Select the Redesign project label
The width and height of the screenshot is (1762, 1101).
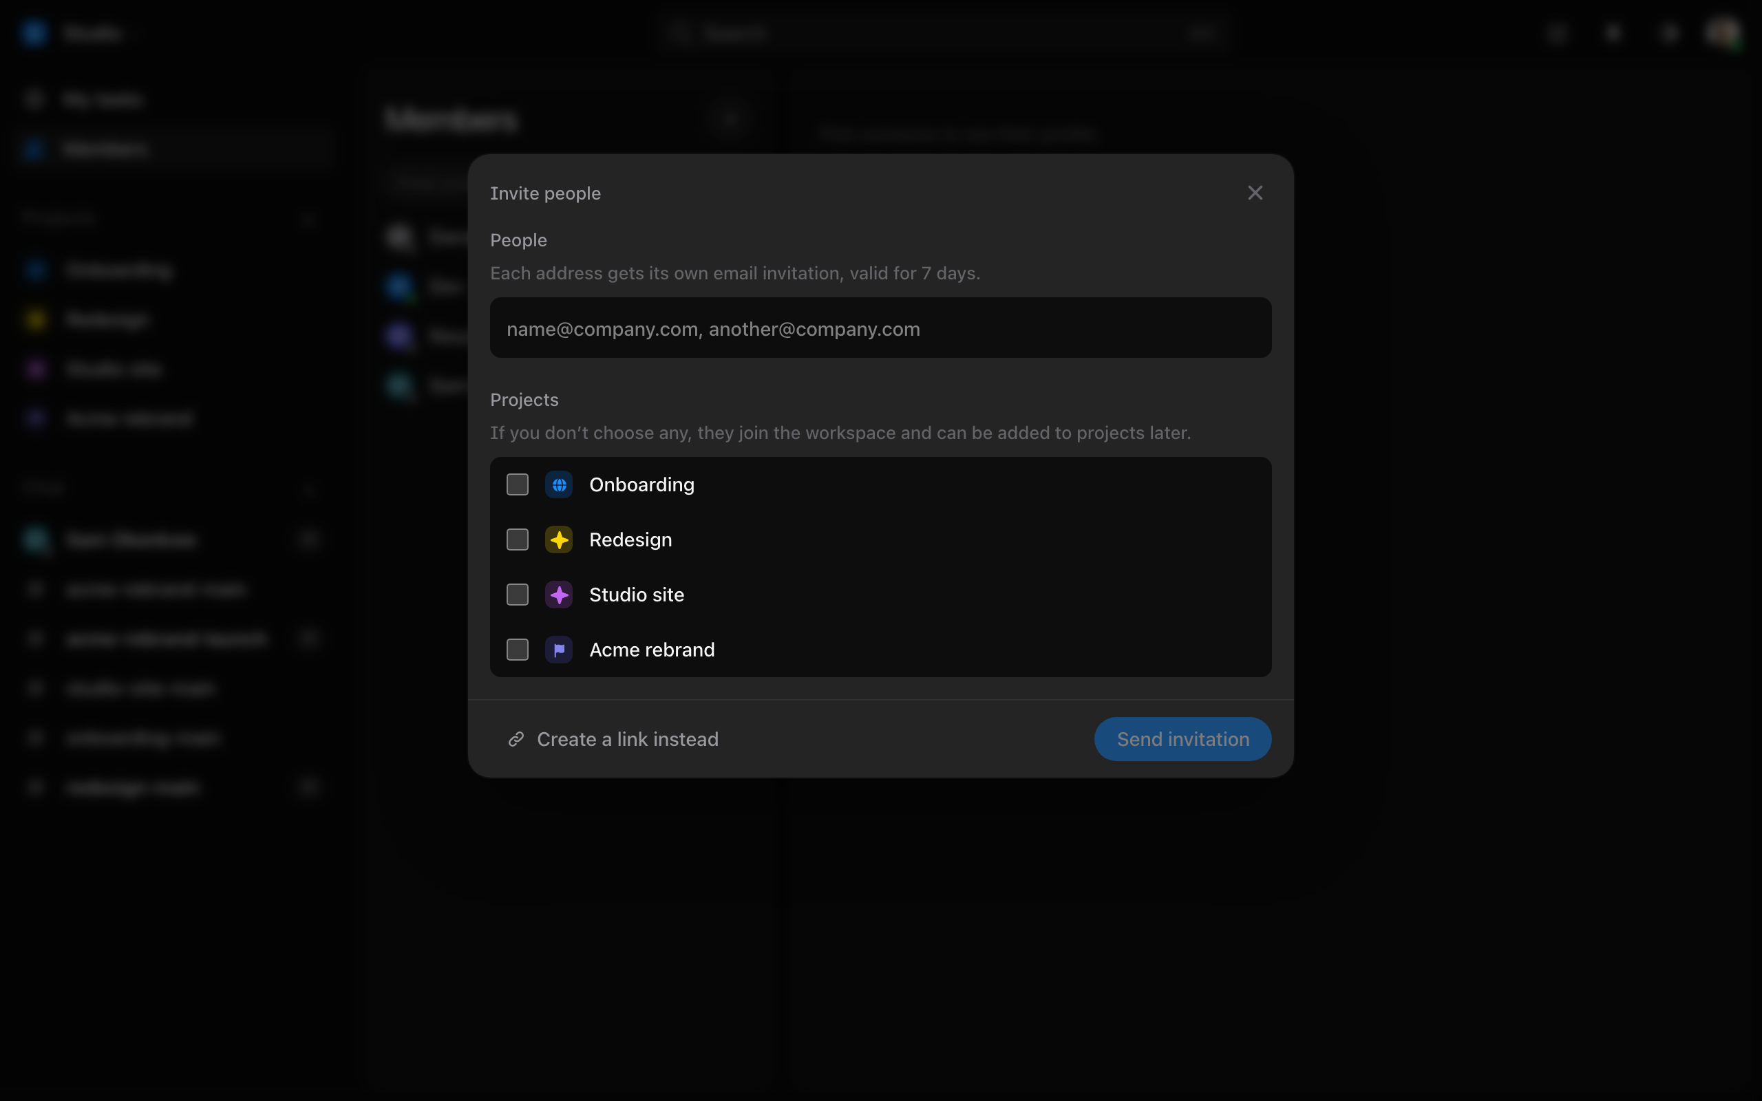coord(630,539)
